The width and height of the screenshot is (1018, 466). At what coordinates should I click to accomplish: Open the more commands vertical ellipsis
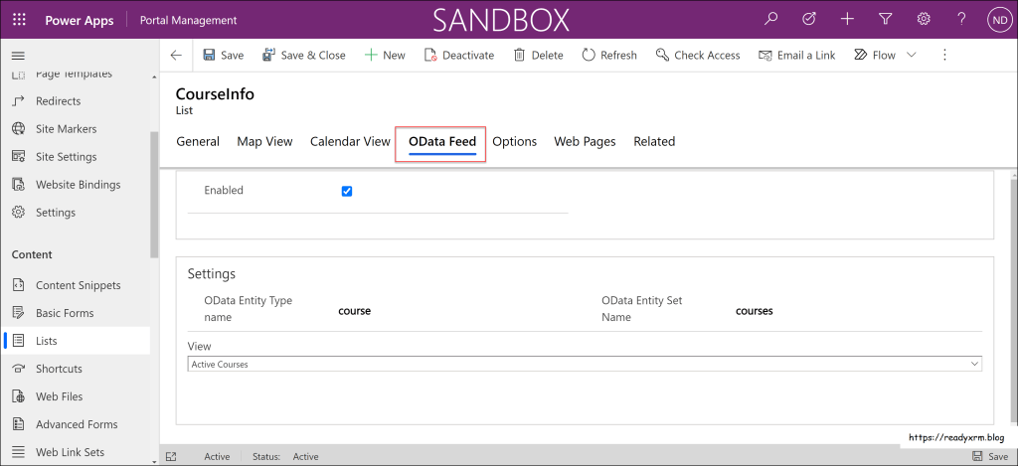[943, 56]
